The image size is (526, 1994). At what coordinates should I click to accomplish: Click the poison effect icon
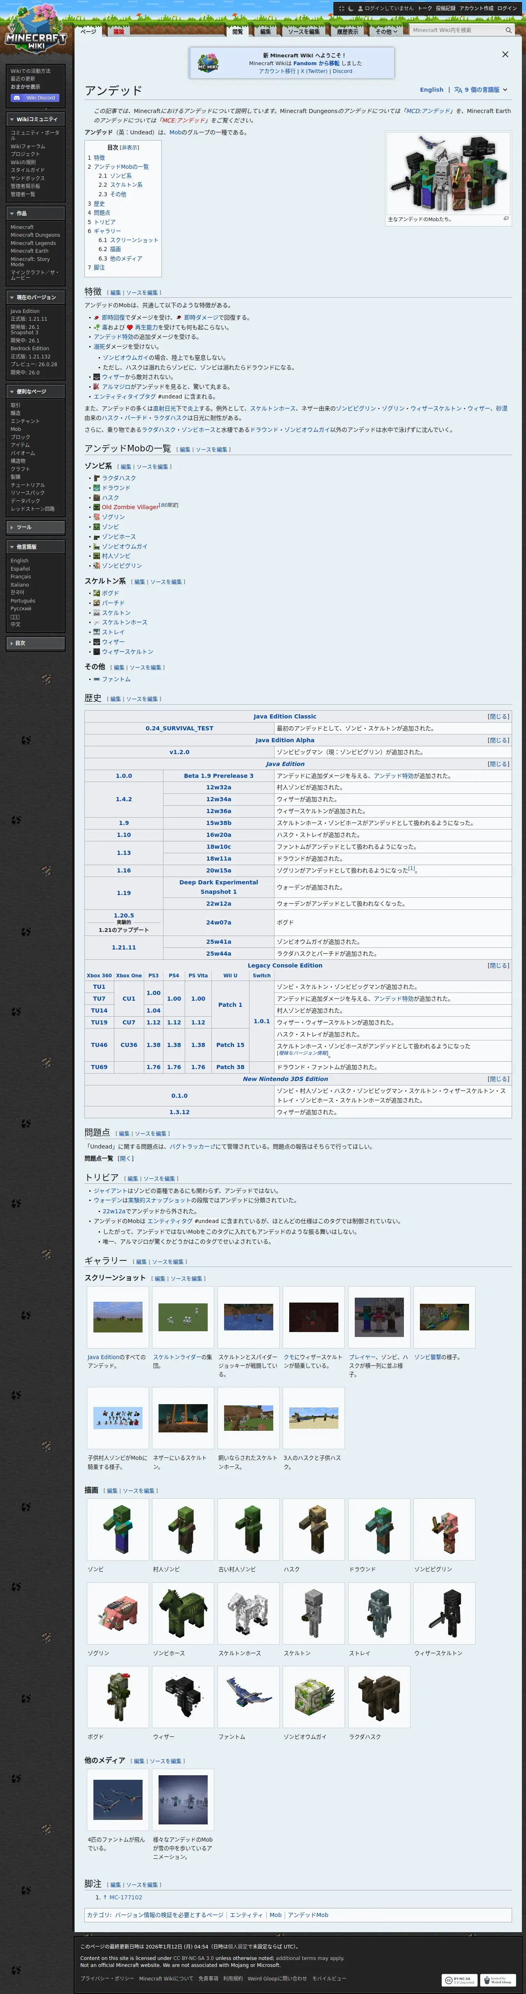(97, 327)
